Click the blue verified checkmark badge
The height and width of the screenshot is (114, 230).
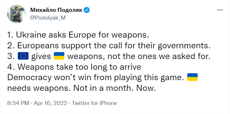87,10
